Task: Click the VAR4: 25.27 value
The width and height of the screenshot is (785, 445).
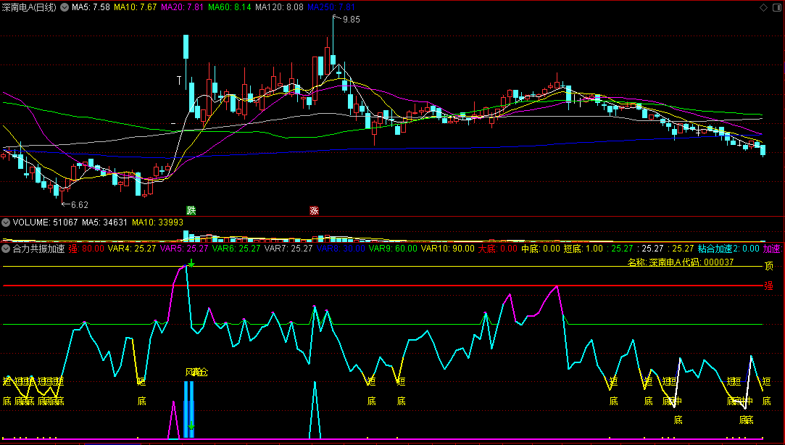Action: 132,249
